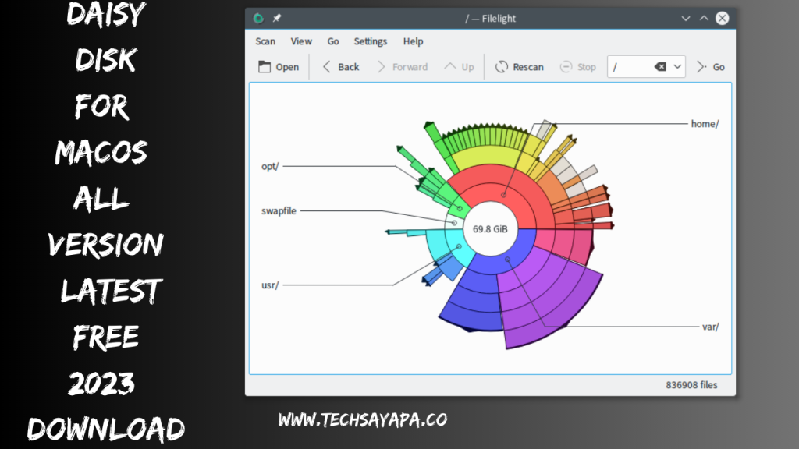This screenshot has width=799, height=449.
Task: Go Back using the toolbar arrow
Action: [340, 67]
